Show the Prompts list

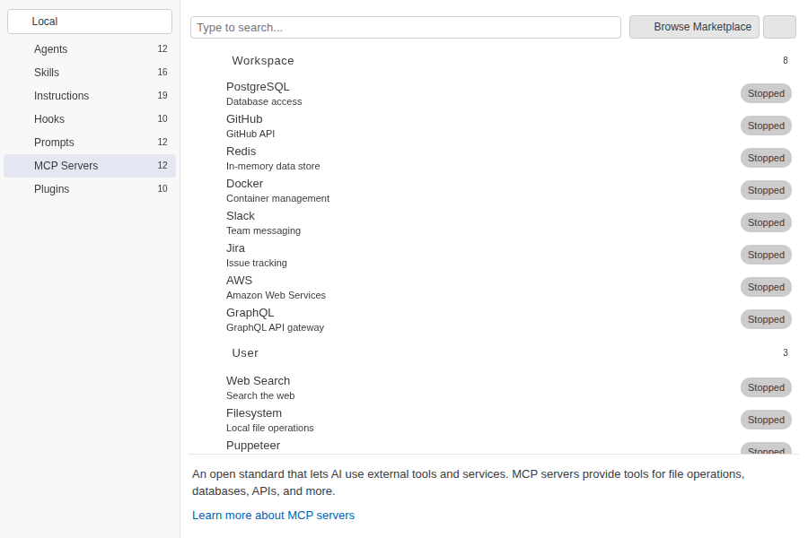point(90,142)
